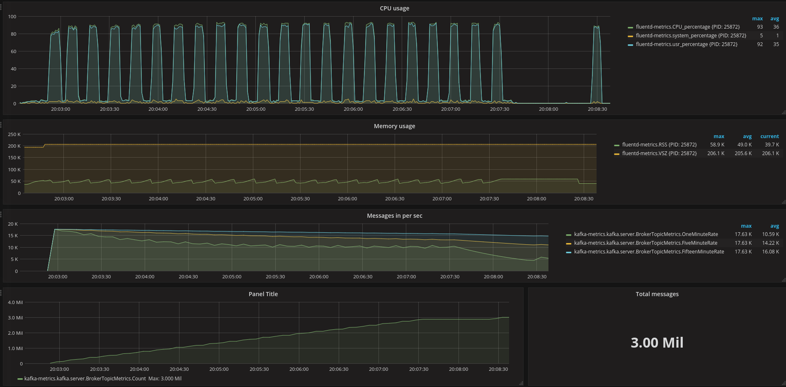
Task: Click 20:03:00 label on Panel Title axis
Action: 59,369
